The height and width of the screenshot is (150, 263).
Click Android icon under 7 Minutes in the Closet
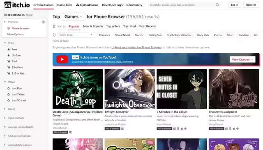pos(185,129)
